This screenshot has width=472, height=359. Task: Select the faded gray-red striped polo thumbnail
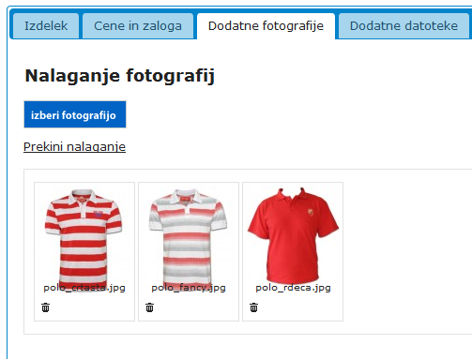pos(188,236)
